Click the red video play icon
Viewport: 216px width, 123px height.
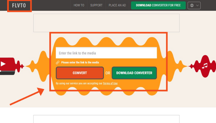click(x=3, y=64)
